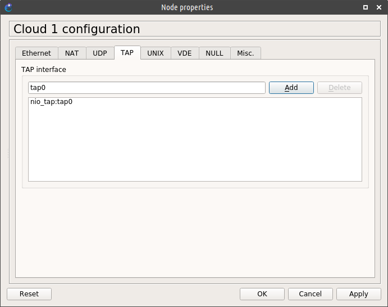
Task: Switch to the NULL tab
Action: point(214,53)
